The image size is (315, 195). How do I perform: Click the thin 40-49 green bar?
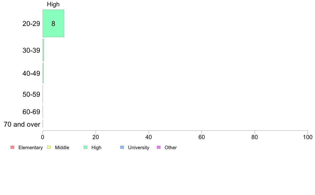(x=43, y=73)
